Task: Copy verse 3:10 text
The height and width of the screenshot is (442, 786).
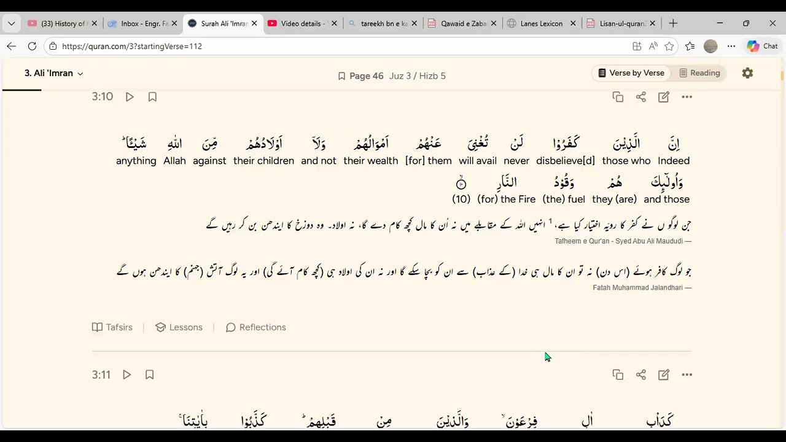Action: point(618,97)
